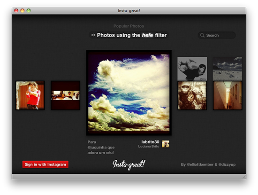Click the Insta-great! script logo
The width and height of the screenshot is (258, 195).
(x=129, y=164)
